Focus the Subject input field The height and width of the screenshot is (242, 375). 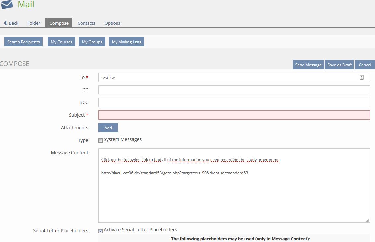tap(234, 115)
